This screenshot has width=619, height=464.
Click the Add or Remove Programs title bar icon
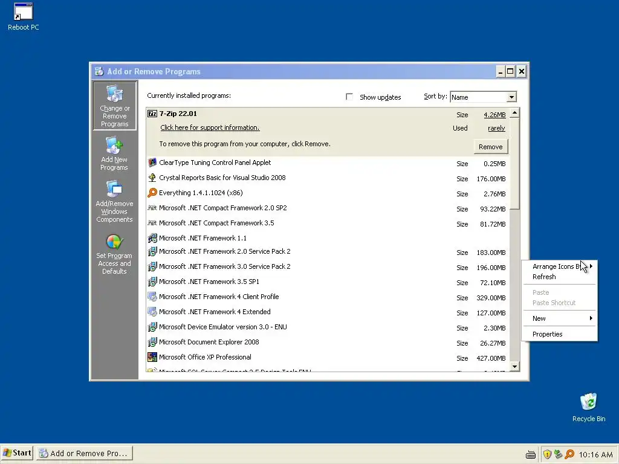99,71
